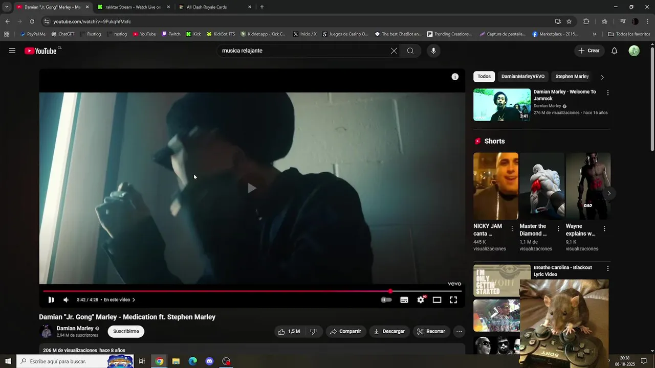Mute the video volume
The image size is (655, 368).
[66, 300]
